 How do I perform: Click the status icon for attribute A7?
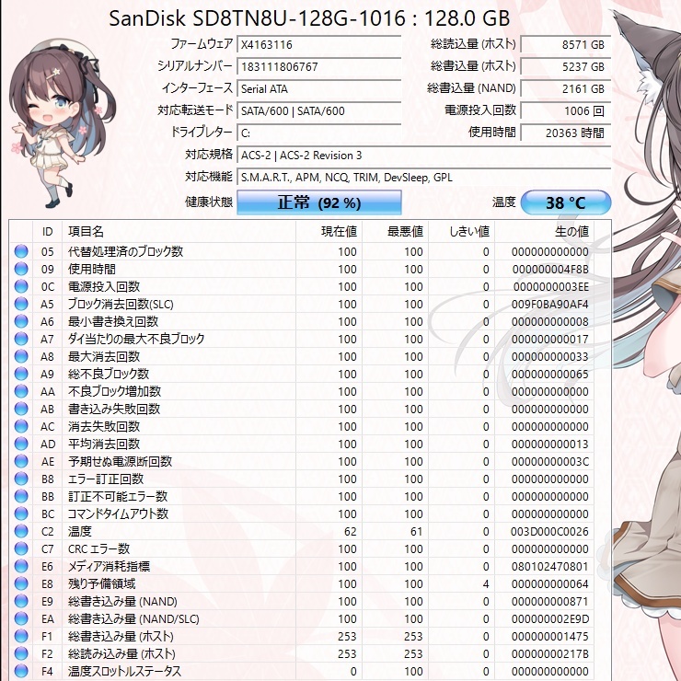(21, 339)
